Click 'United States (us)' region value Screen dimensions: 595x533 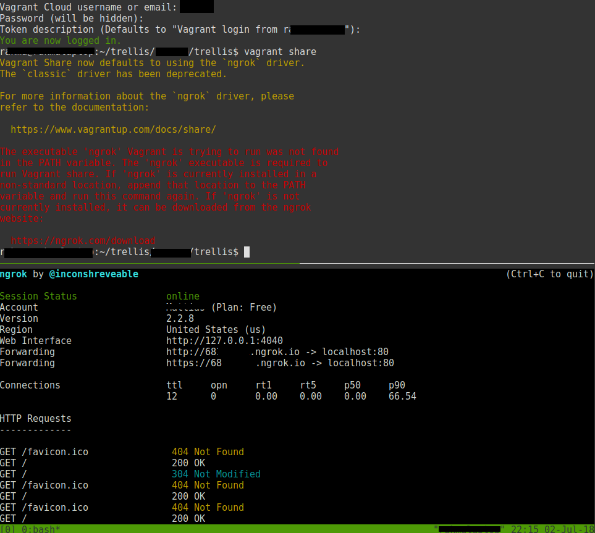pyautogui.click(x=216, y=330)
